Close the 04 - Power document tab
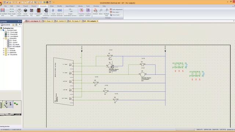The width and height of the screenshot is (235, 132). pyautogui.click(x=52, y=21)
